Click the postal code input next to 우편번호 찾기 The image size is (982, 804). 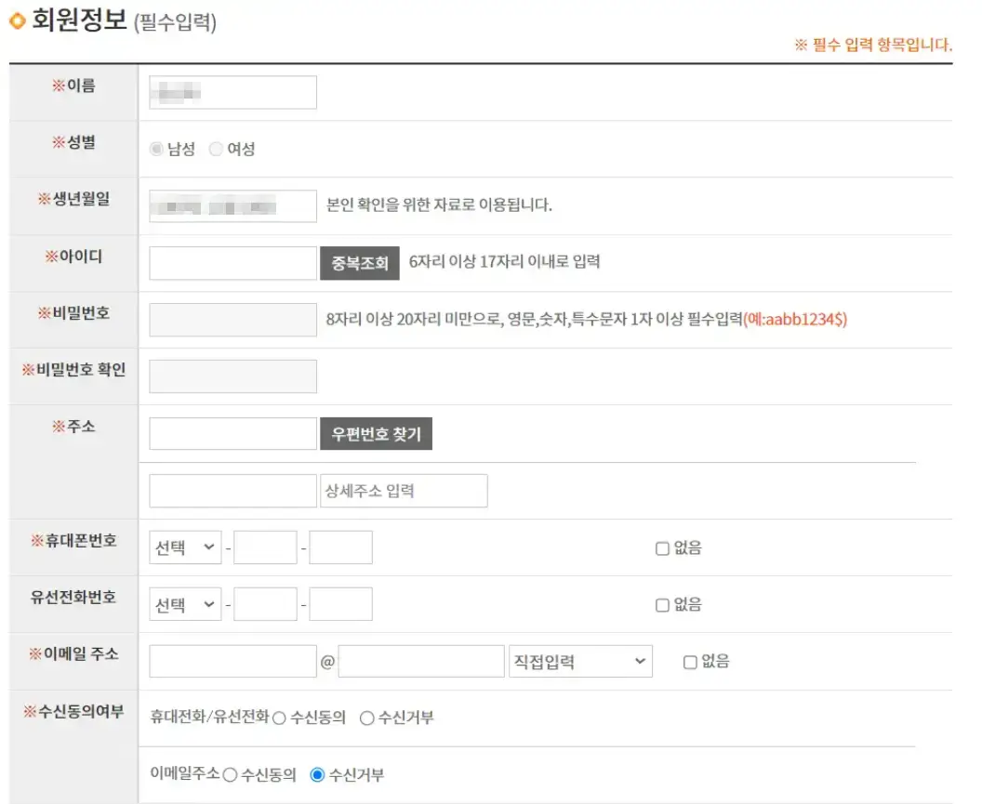[232, 433]
